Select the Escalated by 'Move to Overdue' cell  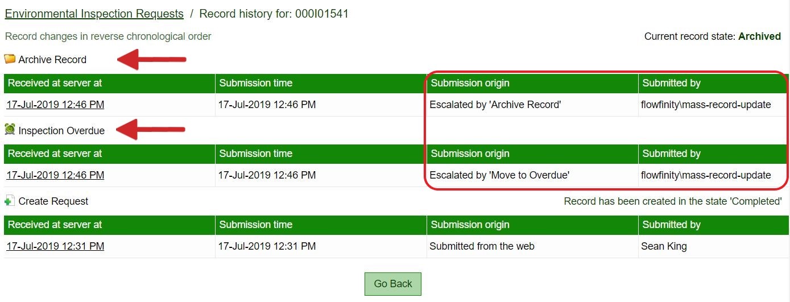click(532, 175)
